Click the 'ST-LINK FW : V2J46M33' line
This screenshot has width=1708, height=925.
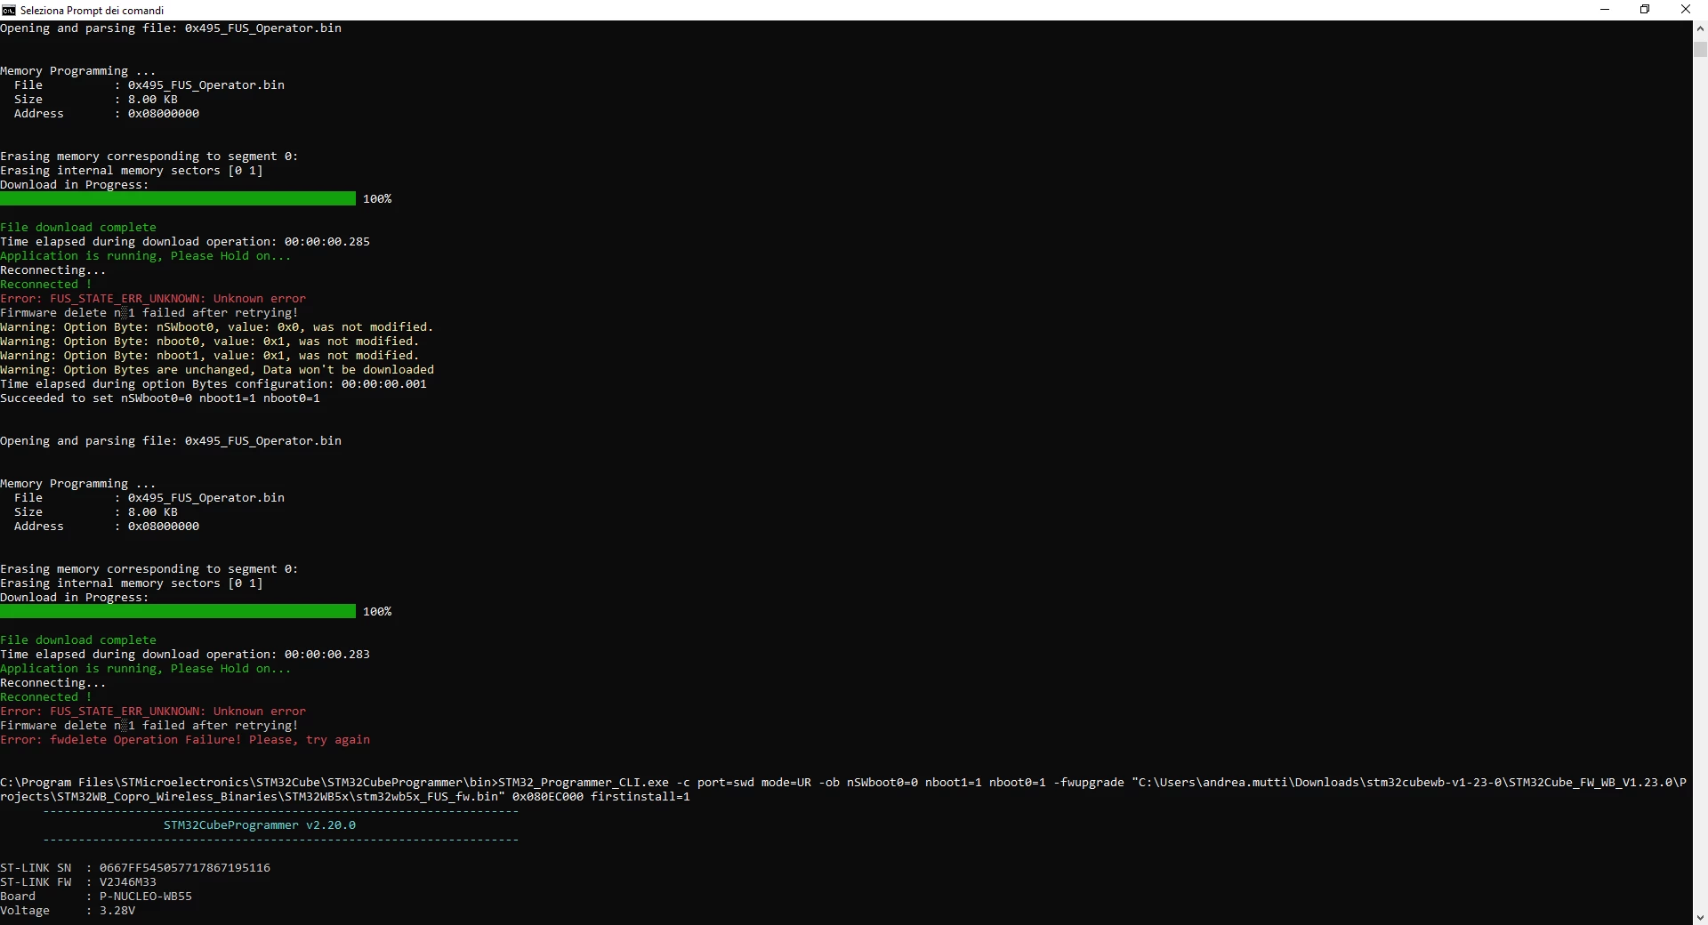78,882
